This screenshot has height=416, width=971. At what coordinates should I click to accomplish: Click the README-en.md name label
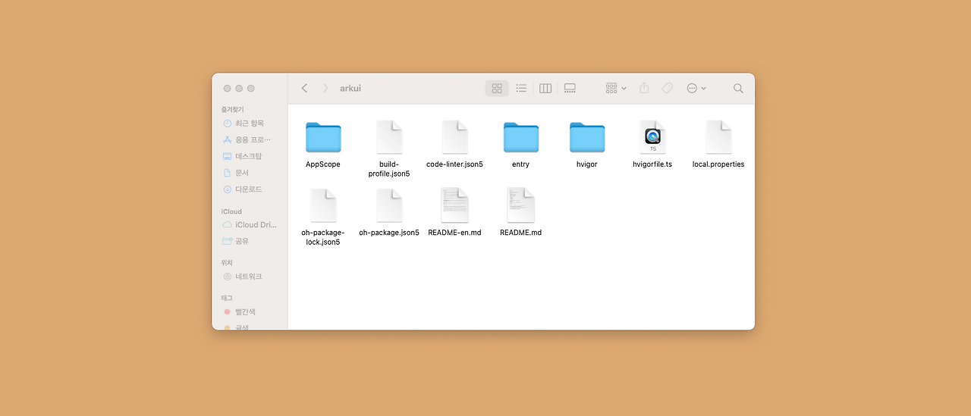click(455, 233)
